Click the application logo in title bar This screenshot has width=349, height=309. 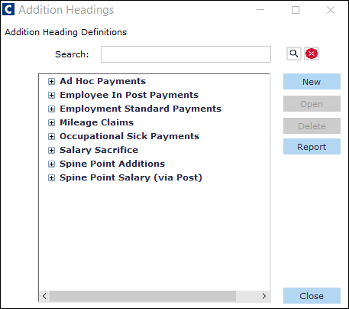click(x=8, y=10)
